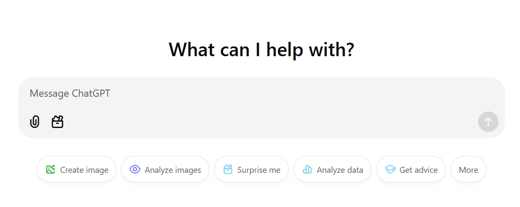Click the paperclip attach files icon

click(35, 122)
